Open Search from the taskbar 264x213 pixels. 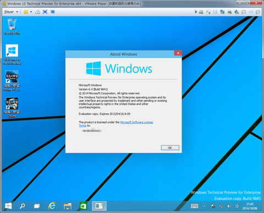click(x=23, y=206)
